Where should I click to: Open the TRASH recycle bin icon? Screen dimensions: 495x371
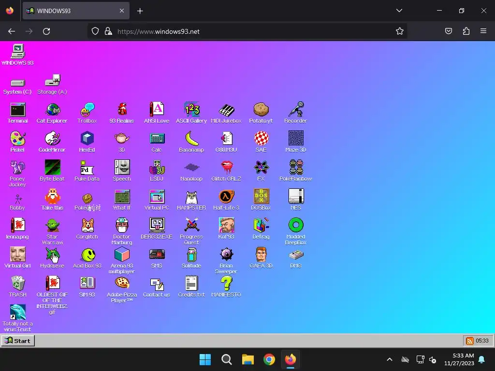coord(17,286)
